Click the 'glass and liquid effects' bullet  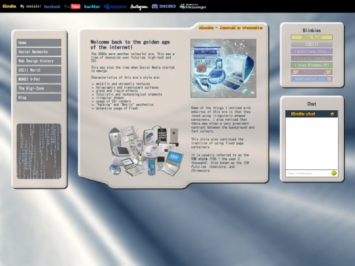(x=117, y=91)
